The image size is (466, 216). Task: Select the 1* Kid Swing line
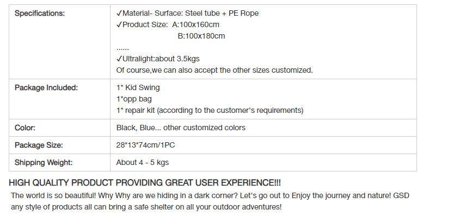138,88
